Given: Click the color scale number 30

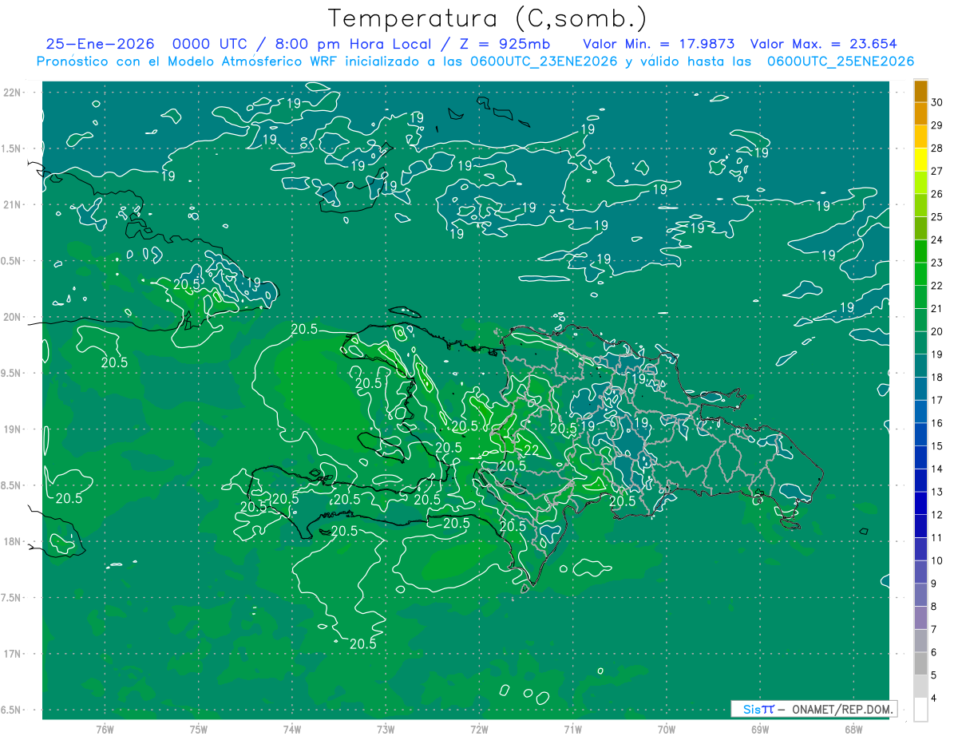Looking at the screenshot, I should point(937,102).
